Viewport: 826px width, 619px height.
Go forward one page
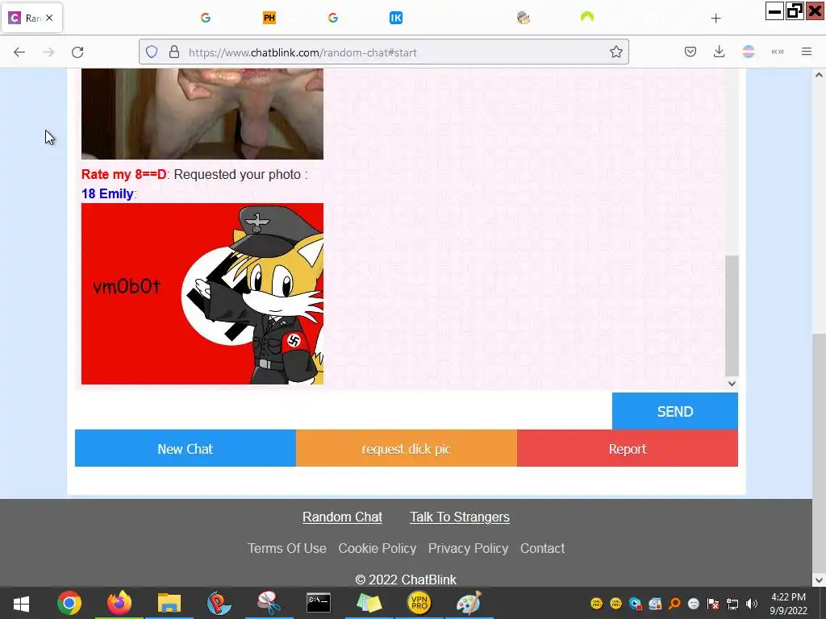(48, 52)
